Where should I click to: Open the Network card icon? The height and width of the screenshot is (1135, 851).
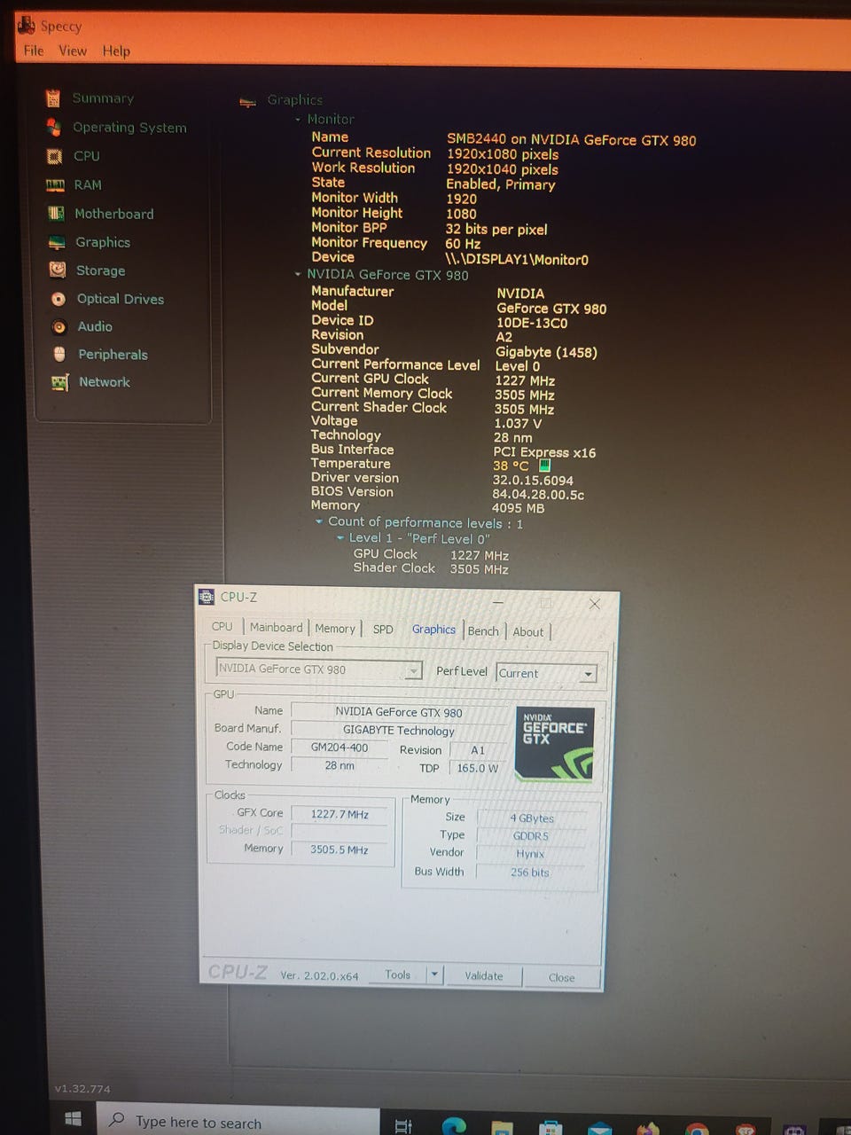click(60, 382)
